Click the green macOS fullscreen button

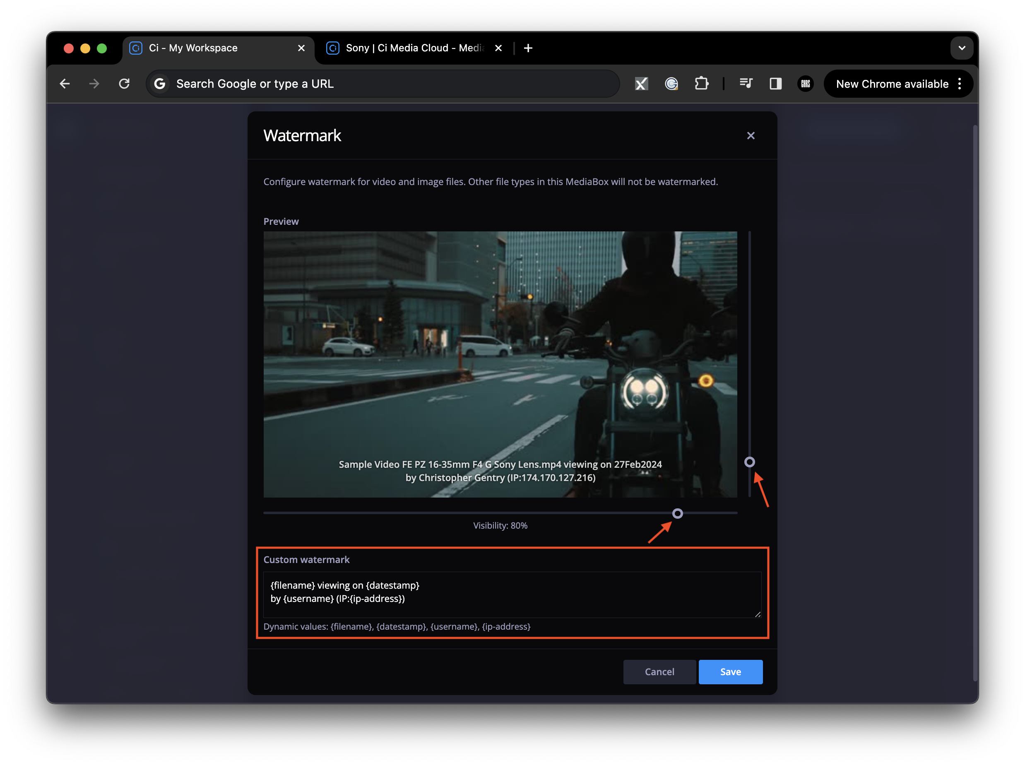102,48
